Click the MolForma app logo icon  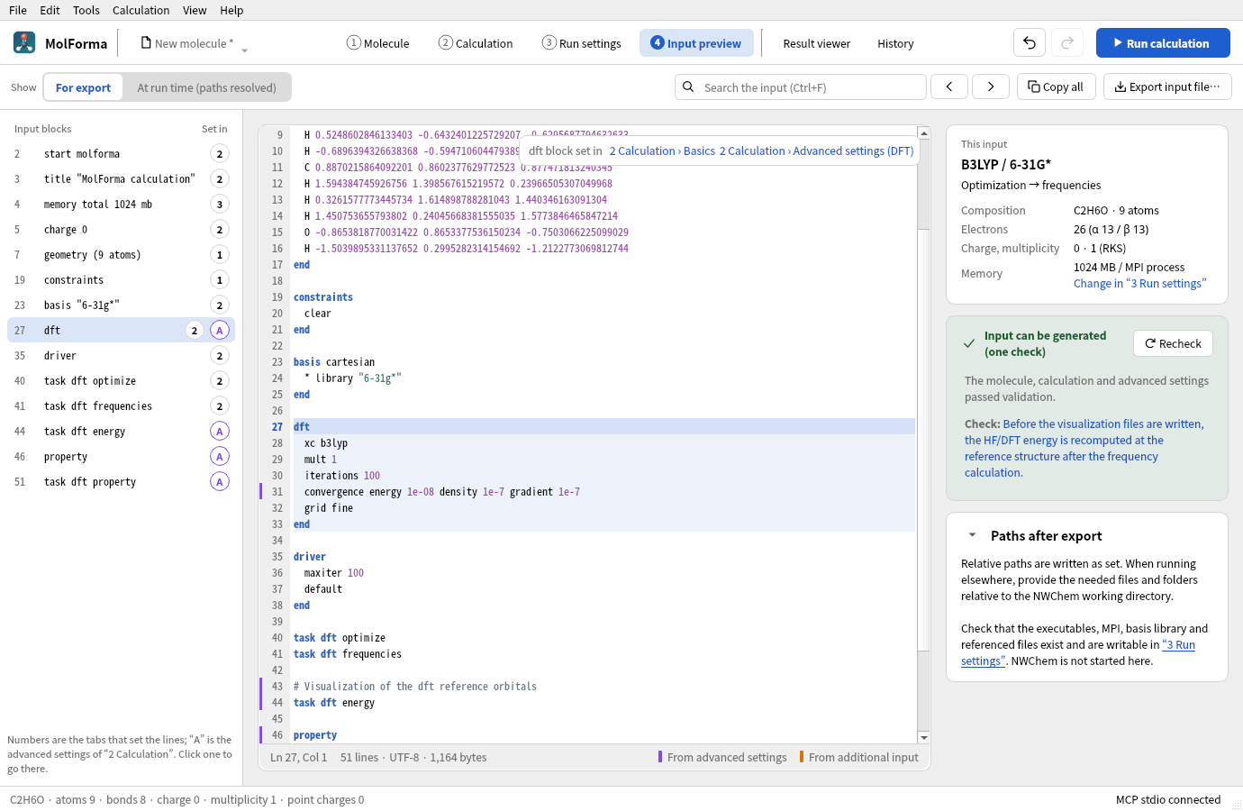pyautogui.click(x=24, y=42)
